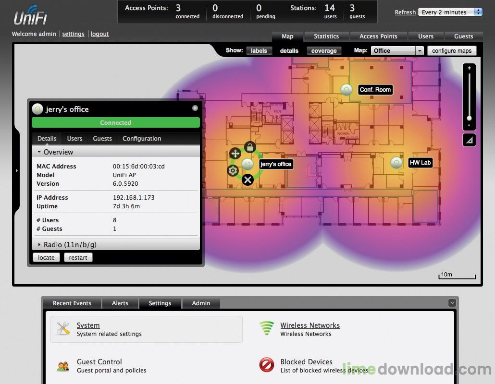Toggle the labels display on the map
This screenshot has width=495, height=384.
click(x=259, y=51)
